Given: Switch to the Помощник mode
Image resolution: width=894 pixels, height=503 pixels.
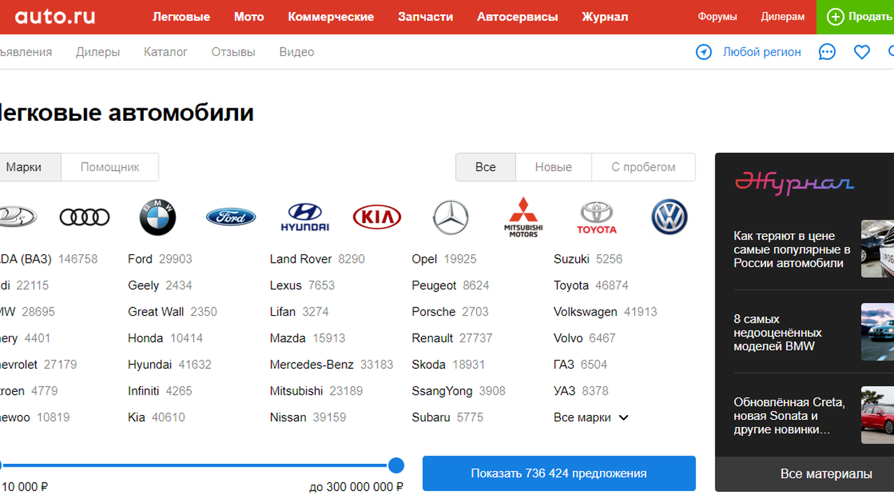Looking at the screenshot, I should tap(110, 168).
